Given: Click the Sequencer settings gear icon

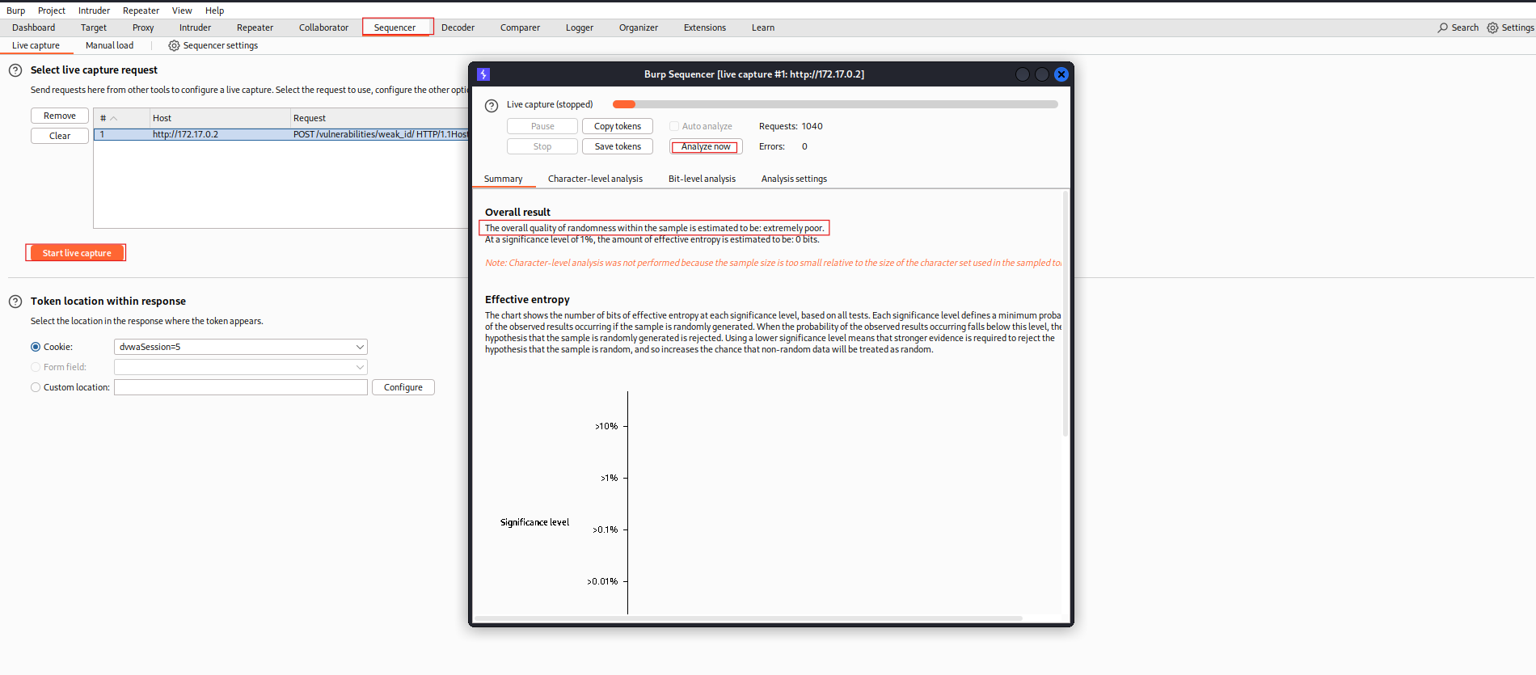Looking at the screenshot, I should click(174, 45).
